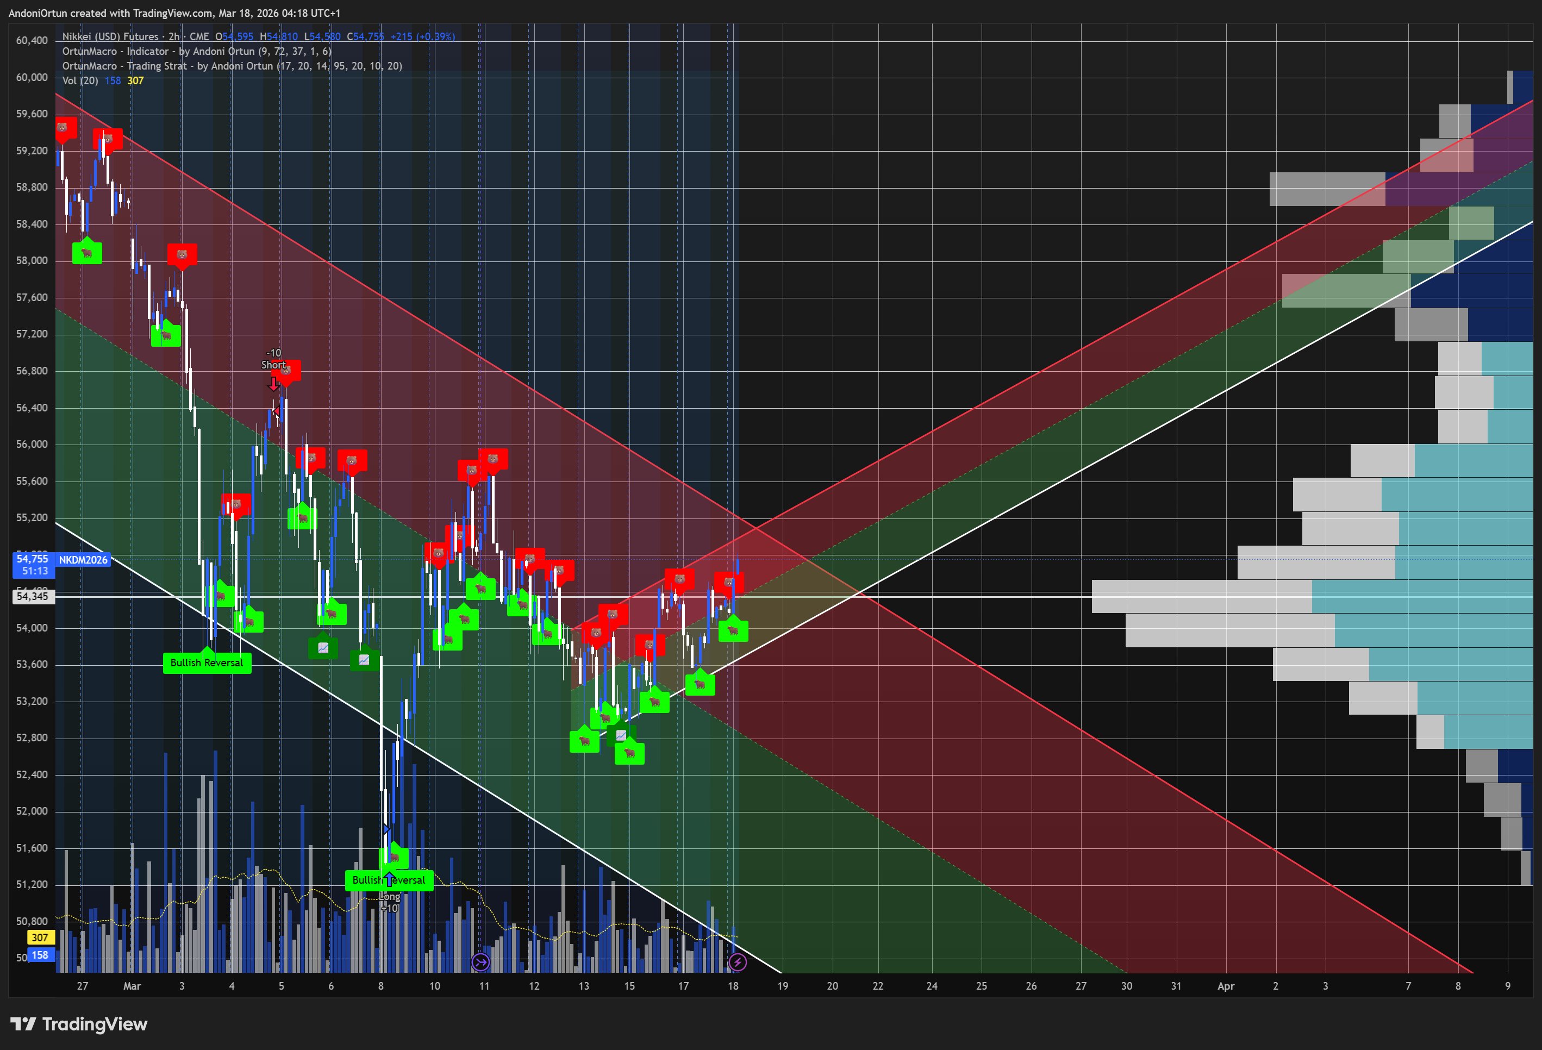The width and height of the screenshot is (1542, 1050).
Task: Click the yellow 307 volume axis label
Action: pos(40,937)
